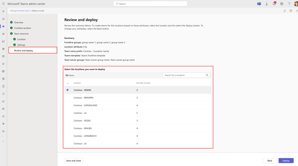The image size is (298, 166).
Task: Toggle select-all checkmark in Location header
Action: pos(67,83)
